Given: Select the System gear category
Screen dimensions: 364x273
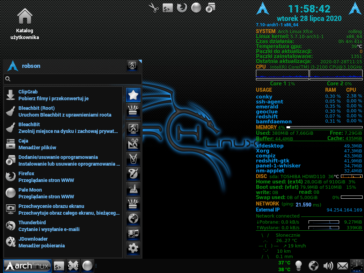Looking at the screenshot, I should [133, 248].
